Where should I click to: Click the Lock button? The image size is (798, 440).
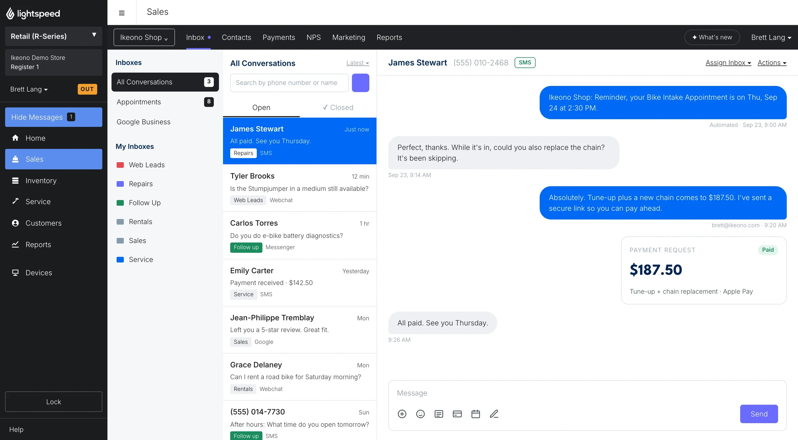[54, 402]
